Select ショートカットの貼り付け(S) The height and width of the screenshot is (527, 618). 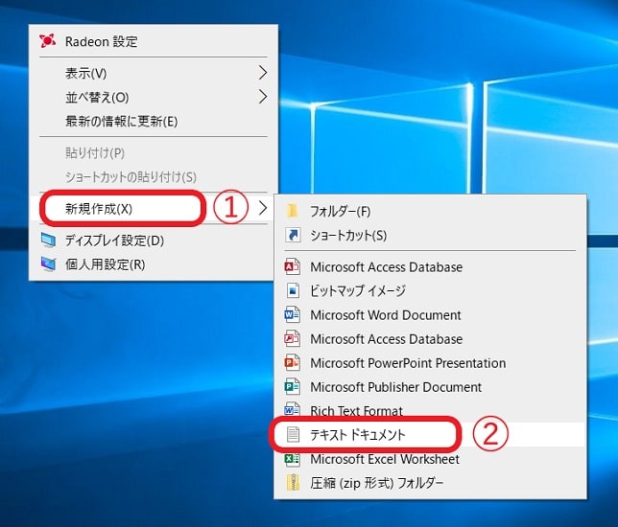pyautogui.click(x=154, y=177)
